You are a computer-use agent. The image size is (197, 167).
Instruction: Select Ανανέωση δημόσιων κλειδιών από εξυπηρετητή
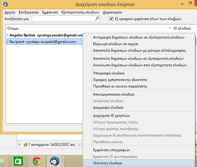pos(139,65)
